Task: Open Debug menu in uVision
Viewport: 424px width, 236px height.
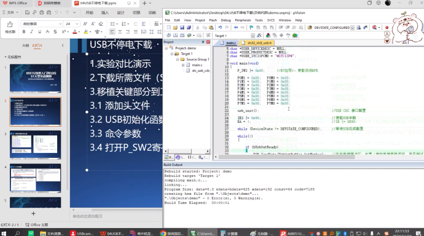Action: (x=226, y=20)
